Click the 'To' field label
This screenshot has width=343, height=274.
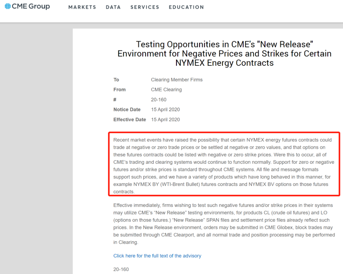click(116, 80)
